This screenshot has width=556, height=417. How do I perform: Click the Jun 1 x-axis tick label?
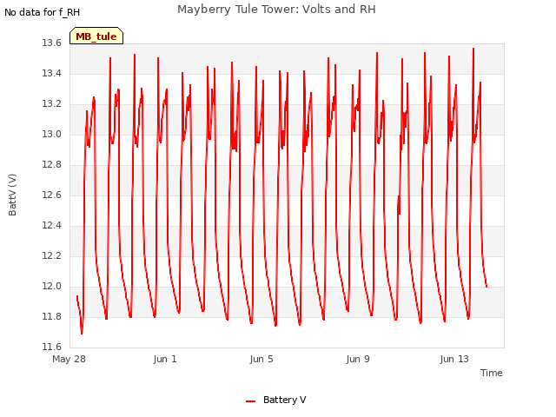(165, 359)
